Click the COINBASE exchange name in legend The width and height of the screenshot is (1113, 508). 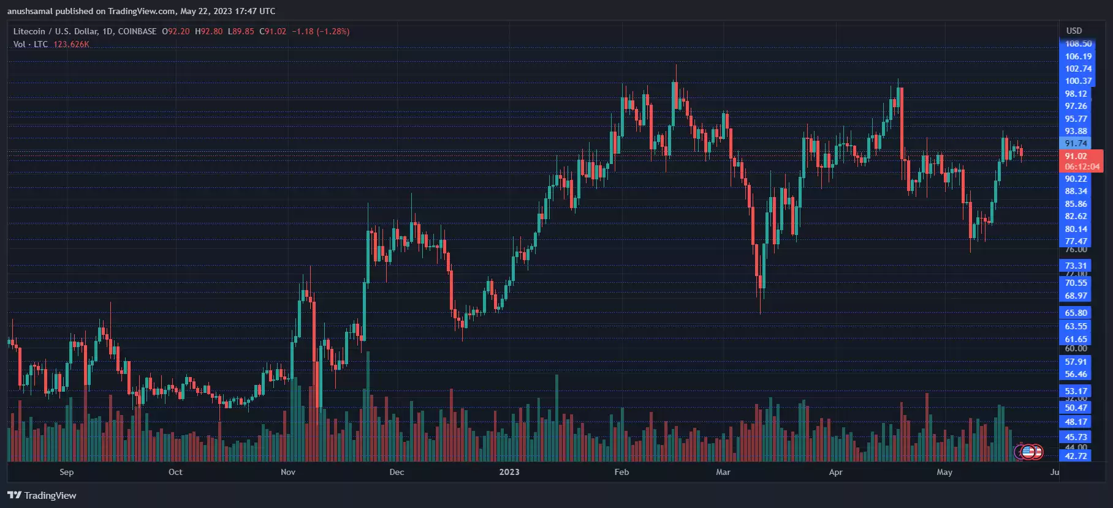coord(137,31)
